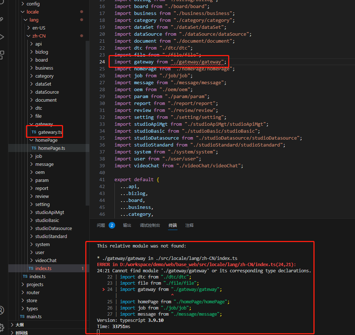Open the Extensions view icon
The image size is (355, 335).
tap(2, 55)
